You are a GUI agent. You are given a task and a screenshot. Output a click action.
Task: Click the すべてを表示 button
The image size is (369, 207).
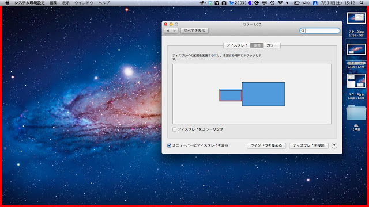coord(194,30)
